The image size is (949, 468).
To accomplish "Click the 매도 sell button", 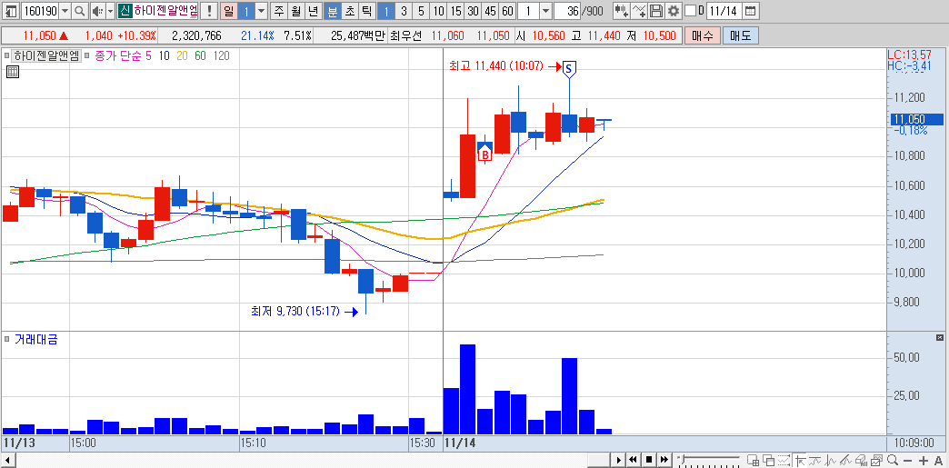I will [740, 35].
